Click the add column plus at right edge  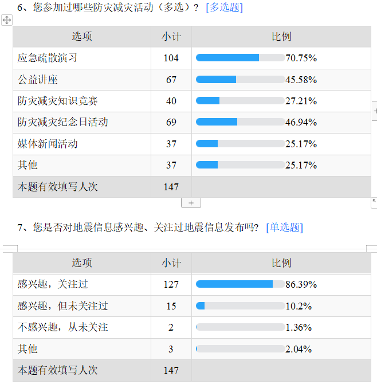tap(375, 111)
